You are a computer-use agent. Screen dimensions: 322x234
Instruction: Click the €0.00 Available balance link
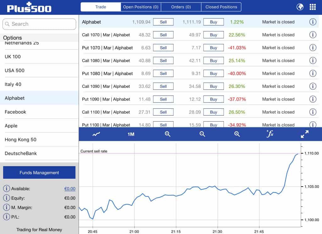click(x=70, y=189)
